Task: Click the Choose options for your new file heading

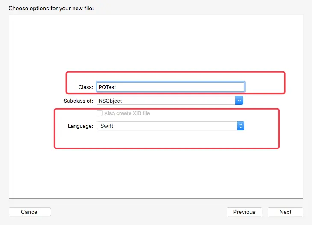Action: pos(51,8)
